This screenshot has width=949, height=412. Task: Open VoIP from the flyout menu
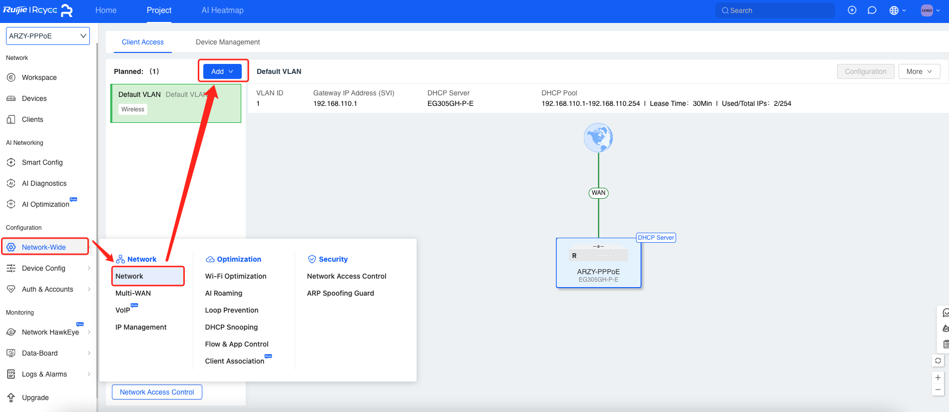[x=123, y=310]
